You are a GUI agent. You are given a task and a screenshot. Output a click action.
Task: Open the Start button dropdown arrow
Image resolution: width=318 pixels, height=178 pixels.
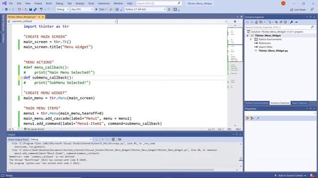(106, 9)
